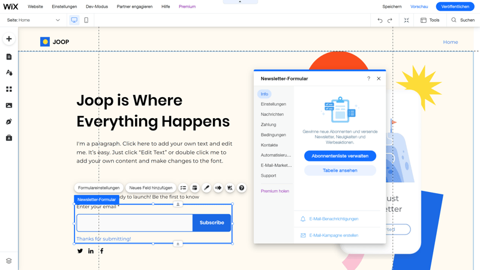This screenshot has height=270, width=480.
Task: Click the email input field
Action: click(134, 223)
